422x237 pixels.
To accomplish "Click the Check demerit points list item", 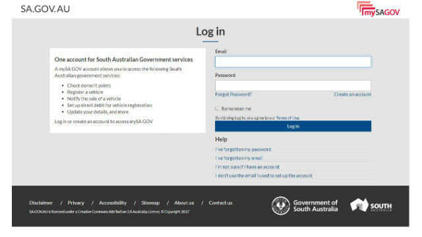I will pyautogui.click(x=89, y=86).
